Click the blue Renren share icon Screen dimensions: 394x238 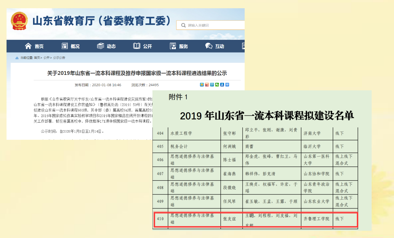tap(222, 85)
